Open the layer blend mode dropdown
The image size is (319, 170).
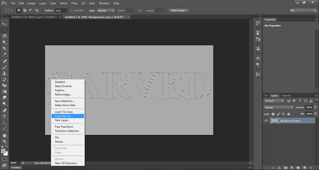pyautogui.click(x=279, y=107)
